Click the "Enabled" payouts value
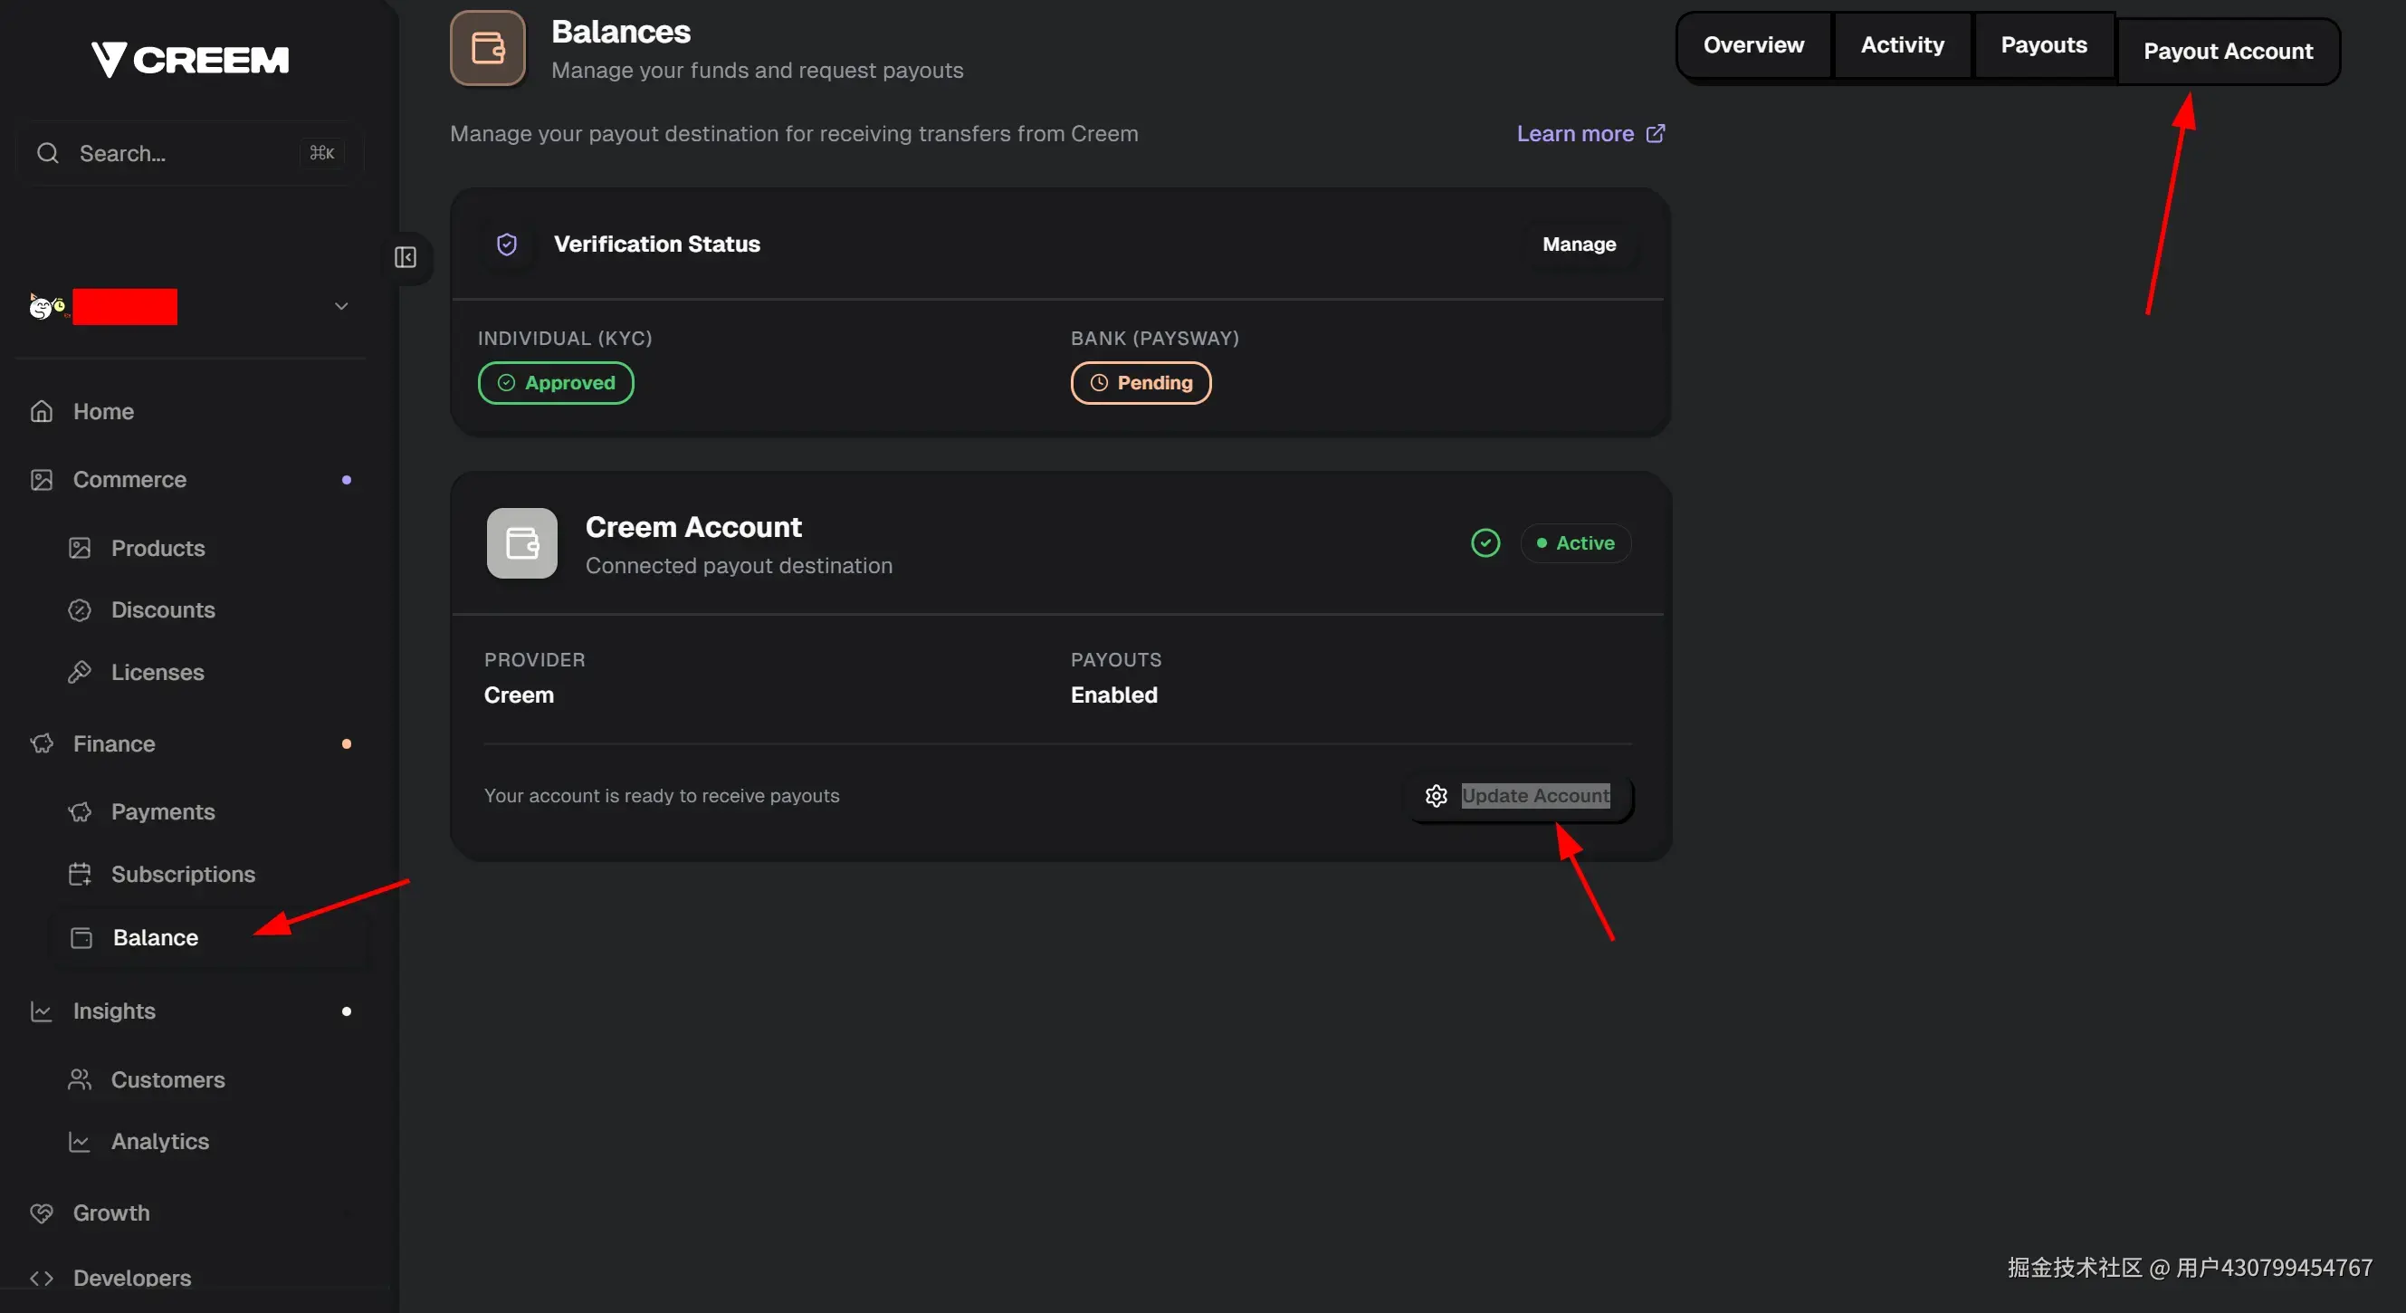 pyautogui.click(x=1114, y=695)
